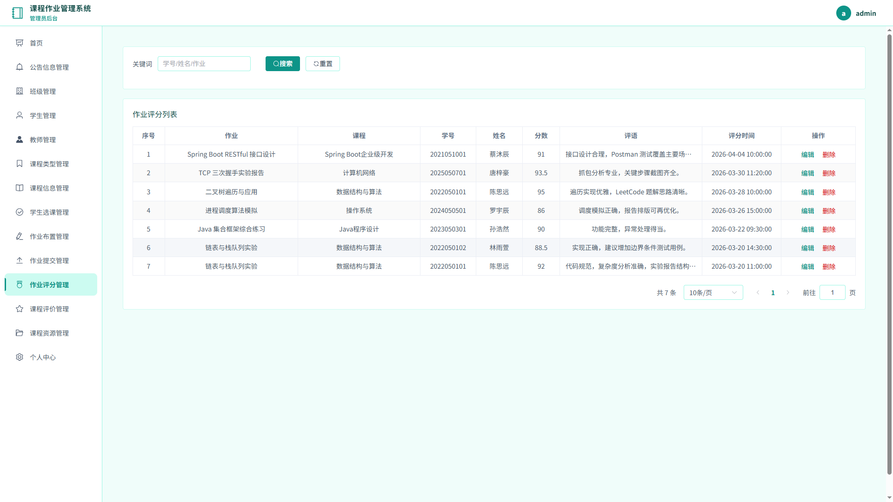Viewport: 893px width, 502px height.
Task: Select 课程类型管理 menu entry
Action: [x=51, y=164]
